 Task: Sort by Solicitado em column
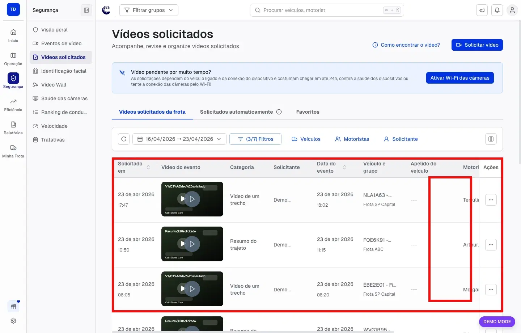point(148,167)
